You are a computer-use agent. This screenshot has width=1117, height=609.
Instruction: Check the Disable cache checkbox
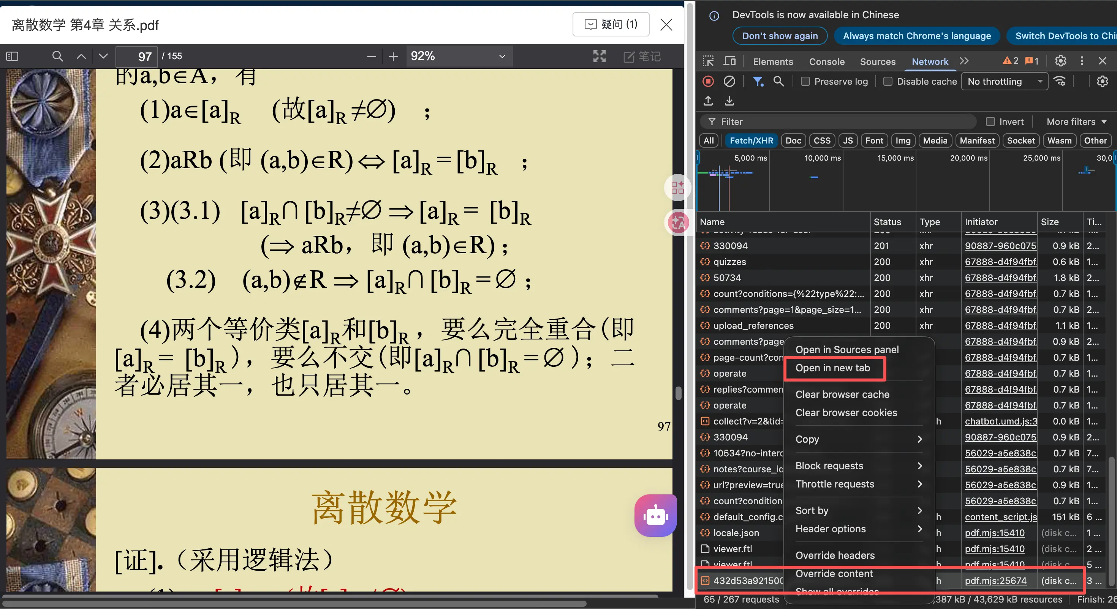(888, 82)
